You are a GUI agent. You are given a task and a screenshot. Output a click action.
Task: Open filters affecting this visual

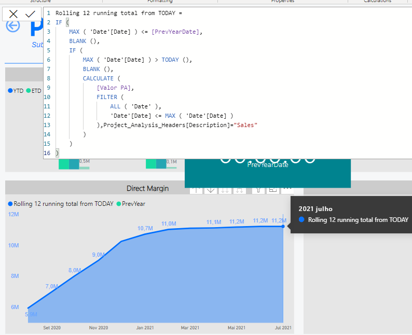(258, 190)
